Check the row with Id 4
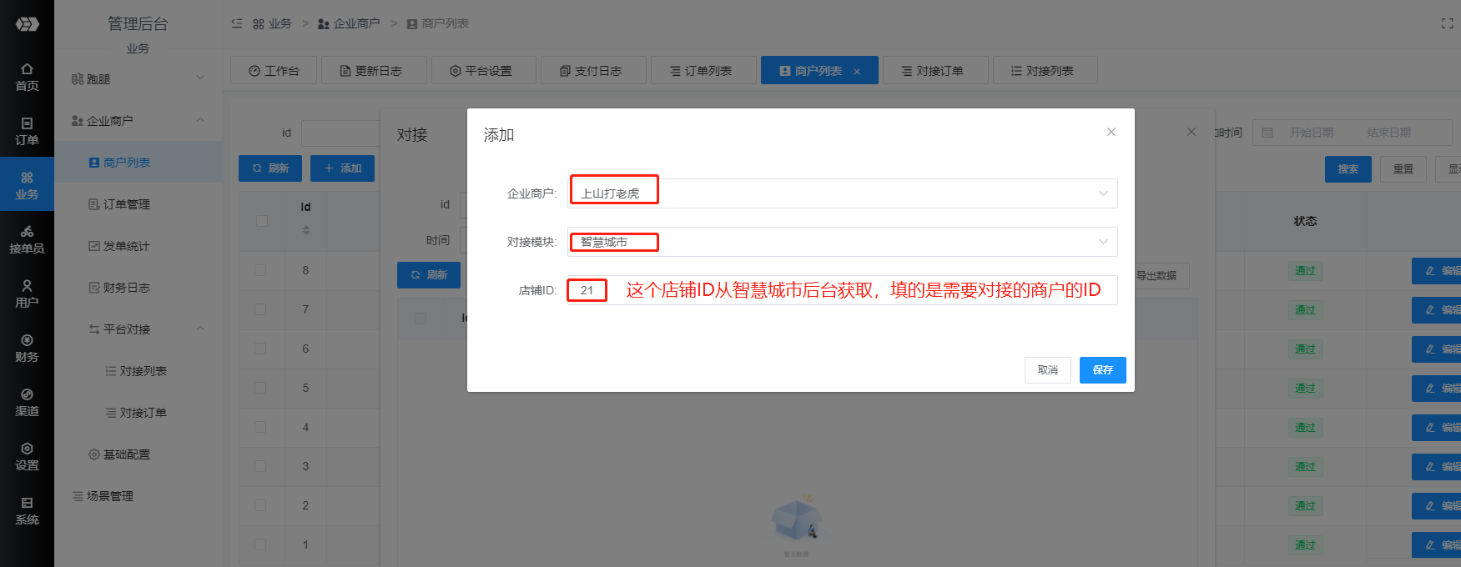This screenshot has height=567, width=1461. 260,427
